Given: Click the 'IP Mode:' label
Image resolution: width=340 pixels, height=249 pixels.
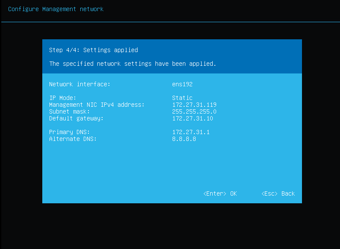Looking at the screenshot, I should tap(63, 98).
